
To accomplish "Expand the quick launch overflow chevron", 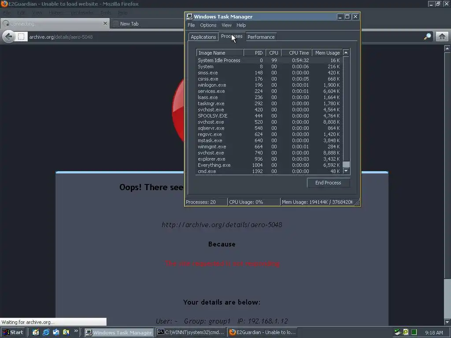I will 76,331.
